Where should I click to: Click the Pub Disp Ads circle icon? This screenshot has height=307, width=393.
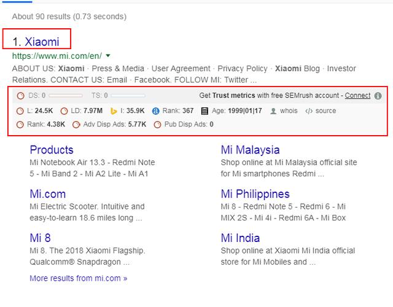coord(157,125)
